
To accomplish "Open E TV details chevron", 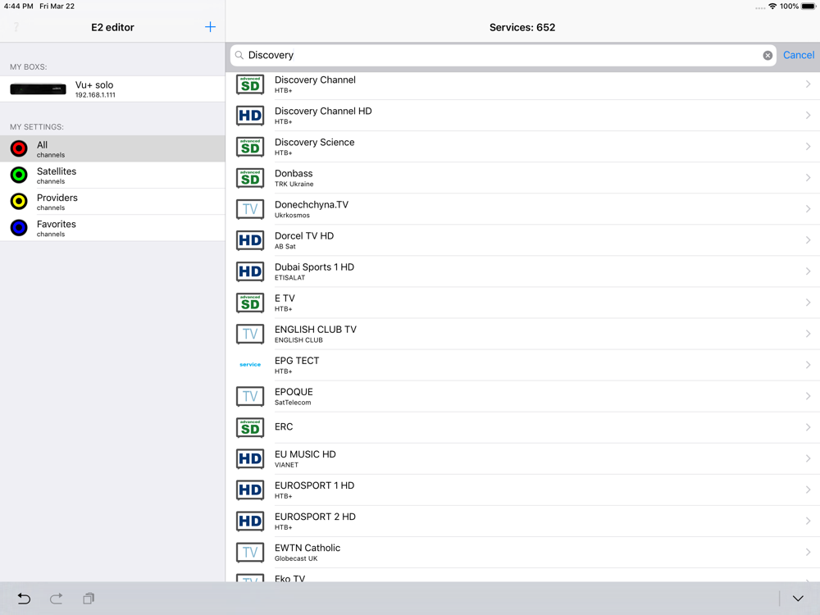I will point(808,303).
